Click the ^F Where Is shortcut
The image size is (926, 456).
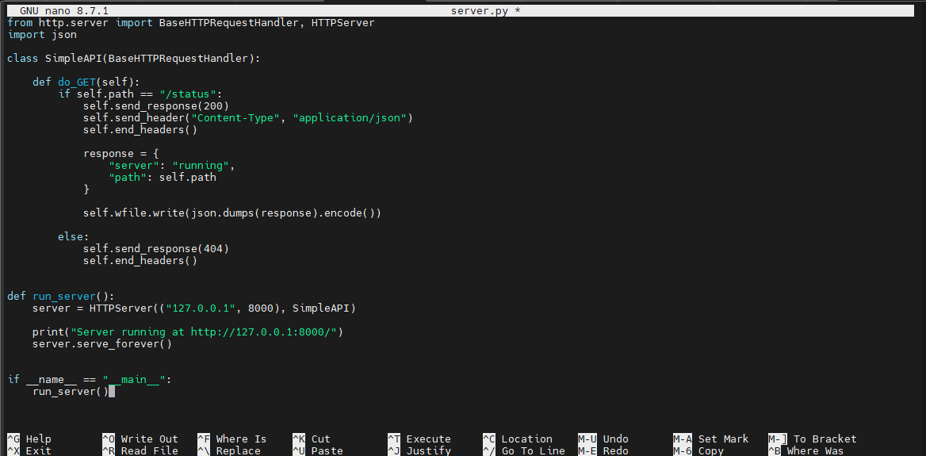(x=232, y=439)
